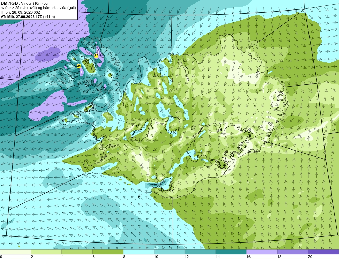
Task: Click the scale label '16'
Action: [x=248, y=257]
